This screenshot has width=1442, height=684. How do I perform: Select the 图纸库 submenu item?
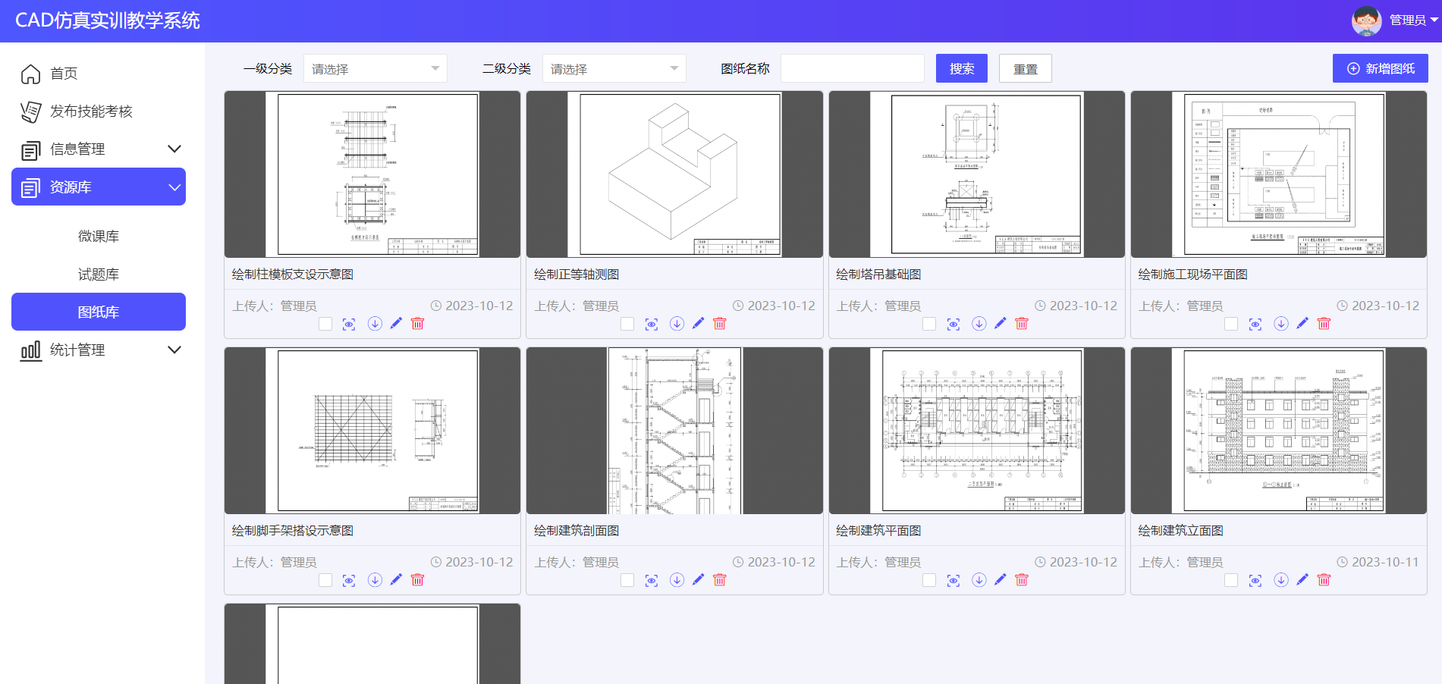pyautogui.click(x=99, y=312)
